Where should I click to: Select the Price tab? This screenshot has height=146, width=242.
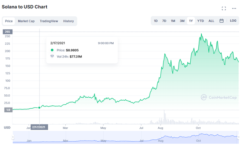9,21
